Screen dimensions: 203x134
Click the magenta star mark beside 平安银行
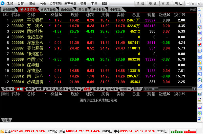point(50,20)
